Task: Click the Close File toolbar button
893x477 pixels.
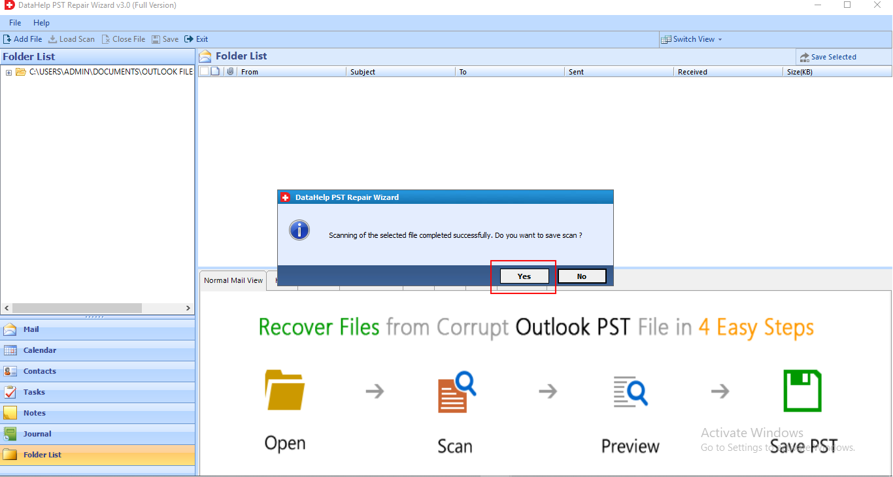Action: 124,39
